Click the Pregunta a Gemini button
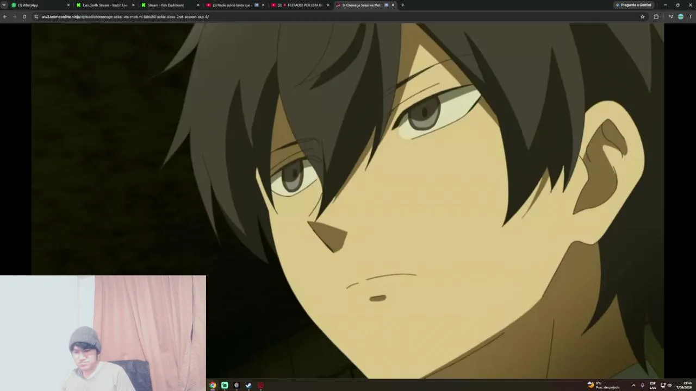 pyautogui.click(x=633, y=5)
